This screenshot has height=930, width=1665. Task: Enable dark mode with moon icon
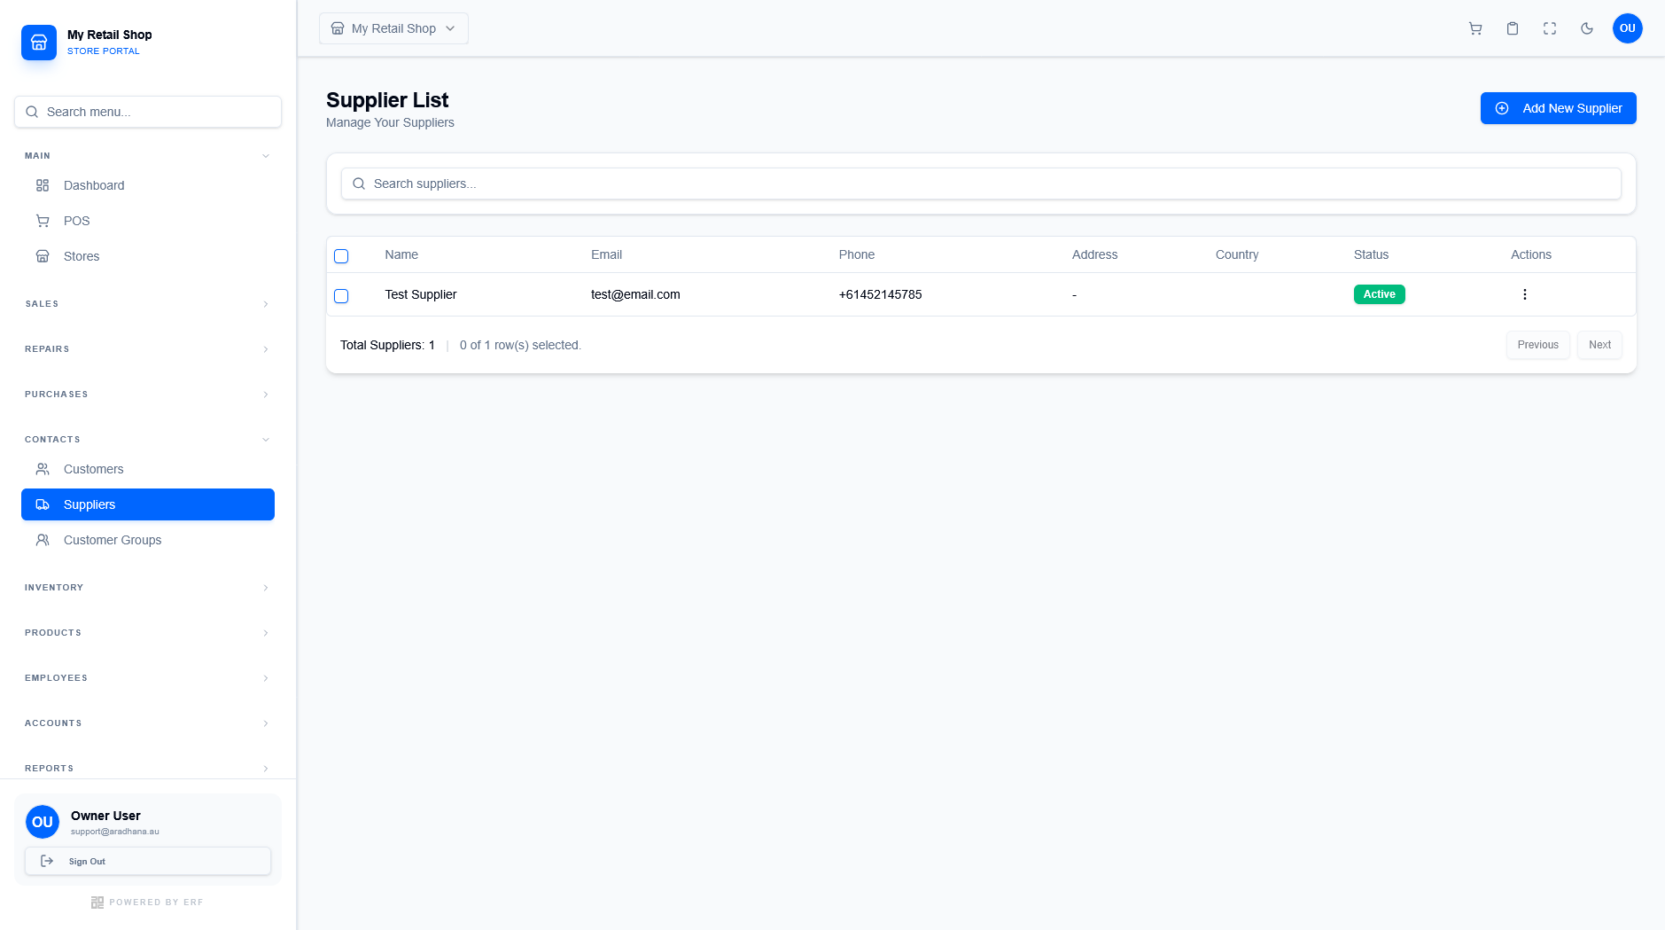pos(1585,28)
